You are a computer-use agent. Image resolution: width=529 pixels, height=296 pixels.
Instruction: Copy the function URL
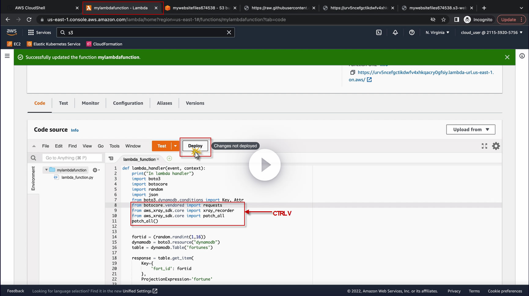point(353,72)
